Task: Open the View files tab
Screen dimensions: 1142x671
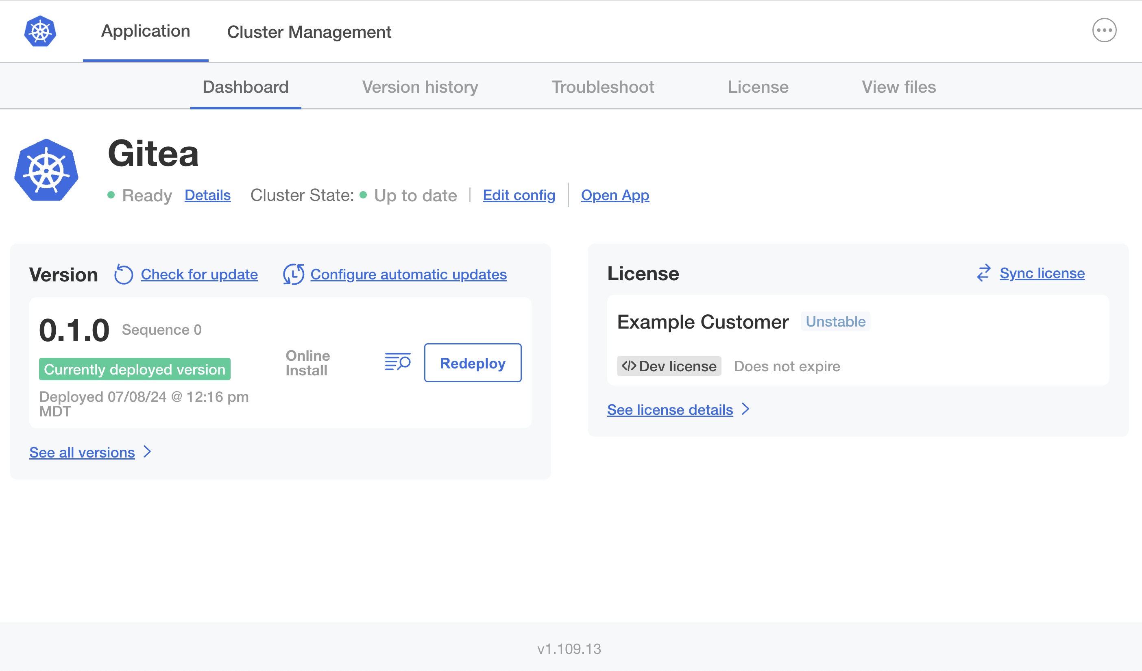Action: pyautogui.click(x=899, y=87)
